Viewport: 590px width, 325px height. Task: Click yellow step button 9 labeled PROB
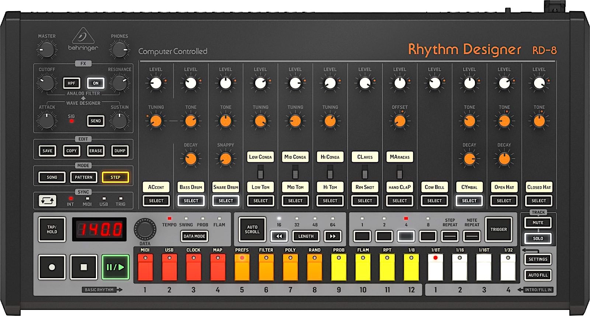coord(339,267)
